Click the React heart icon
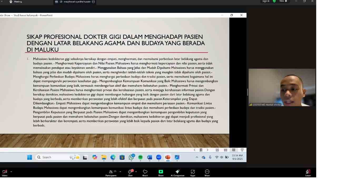The image size is (337, 180). [145, 173]
